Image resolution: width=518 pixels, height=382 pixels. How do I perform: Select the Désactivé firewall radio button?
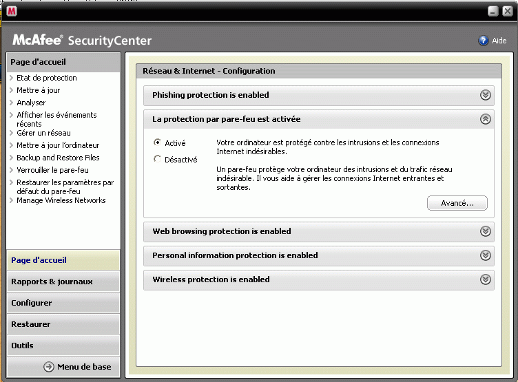[158, 159]
